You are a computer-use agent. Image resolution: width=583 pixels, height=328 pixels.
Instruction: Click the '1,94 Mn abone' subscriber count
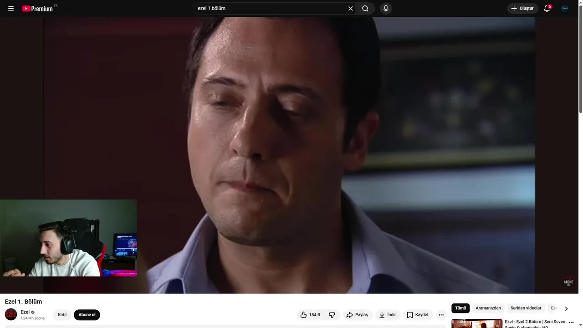coord(33,318)
